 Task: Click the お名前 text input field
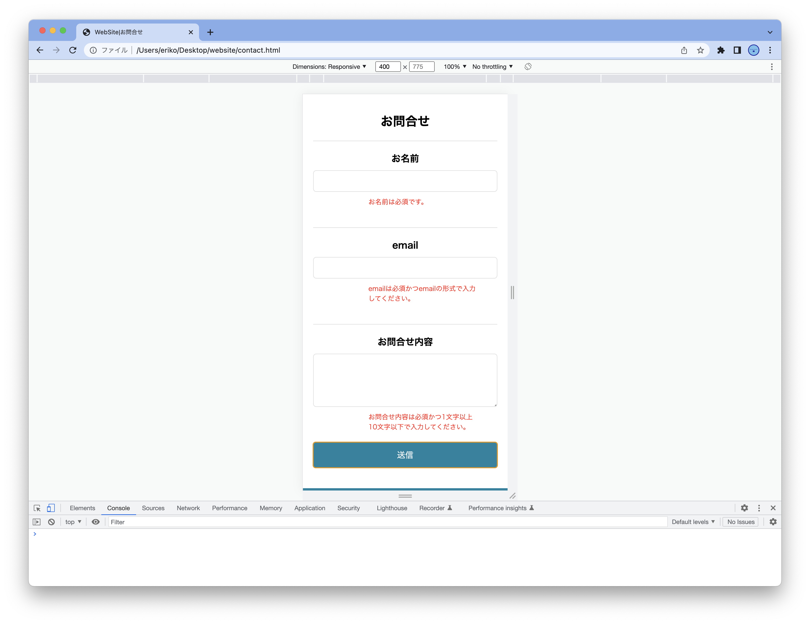coord(405,181)
